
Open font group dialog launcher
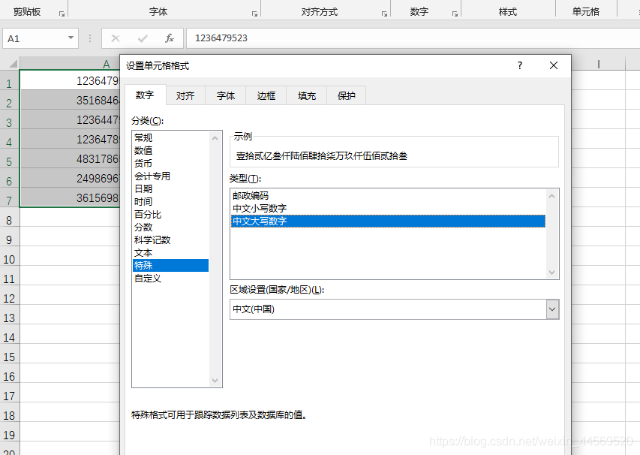click(254, 14)
